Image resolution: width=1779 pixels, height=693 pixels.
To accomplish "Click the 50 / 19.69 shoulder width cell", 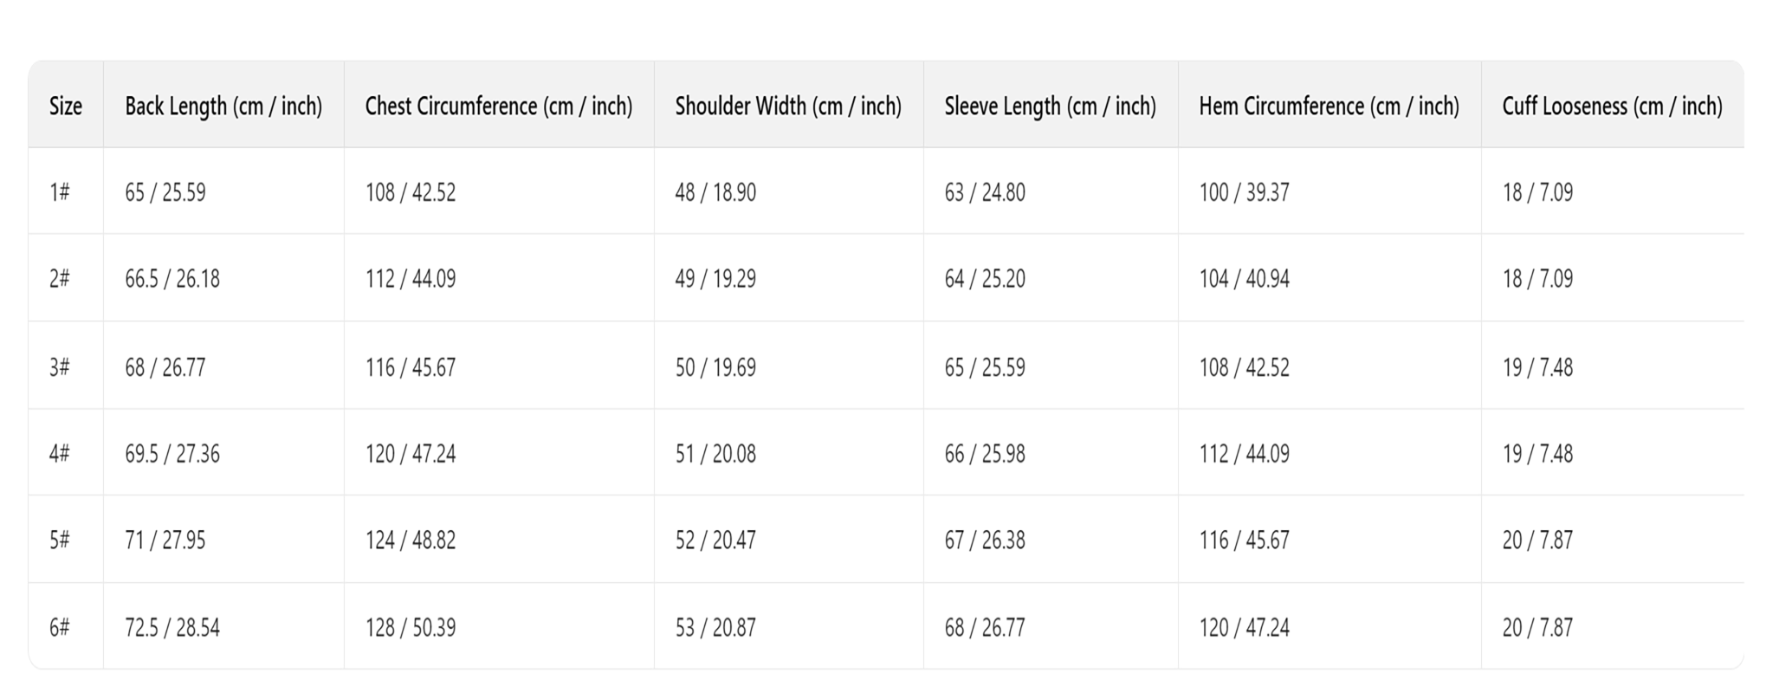I will (715, 367).
